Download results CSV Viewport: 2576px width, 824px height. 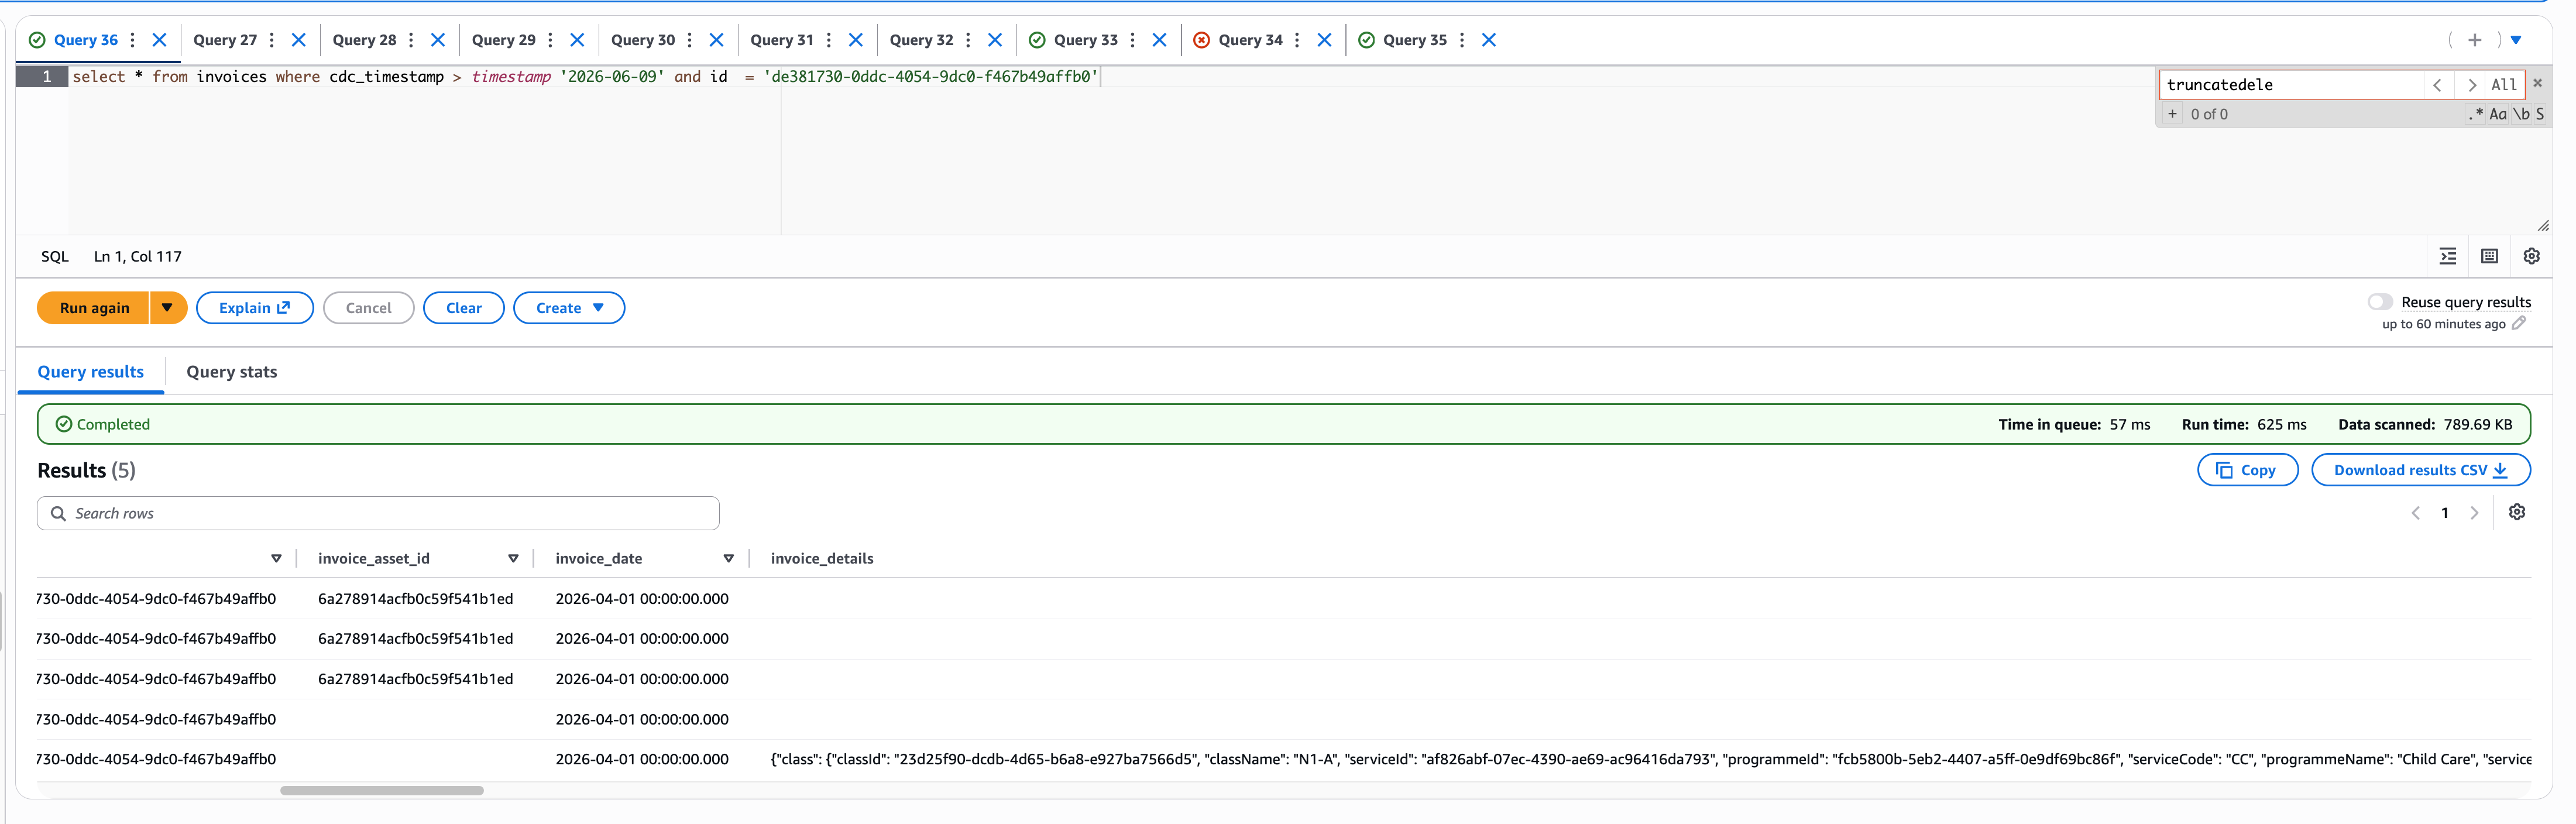coord(2420,470)
